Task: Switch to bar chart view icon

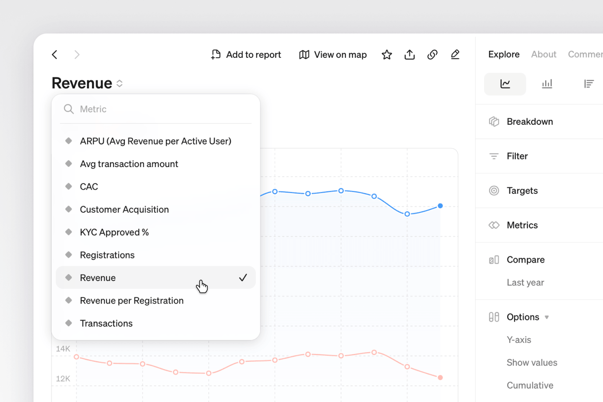Action: point(547,84)
